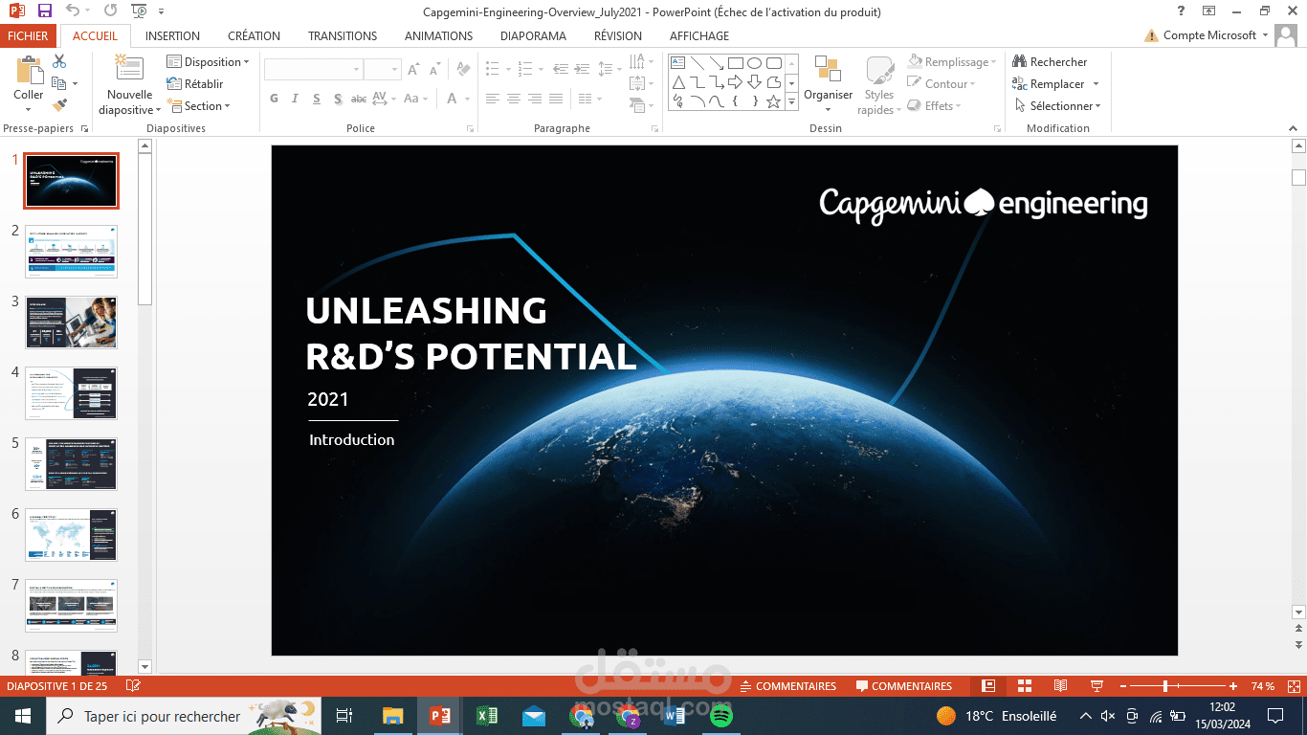1307x735 pixels.
Task: Open the Remplissage fill dropdown
Action: pyautogui.click(x=952, y=62)
